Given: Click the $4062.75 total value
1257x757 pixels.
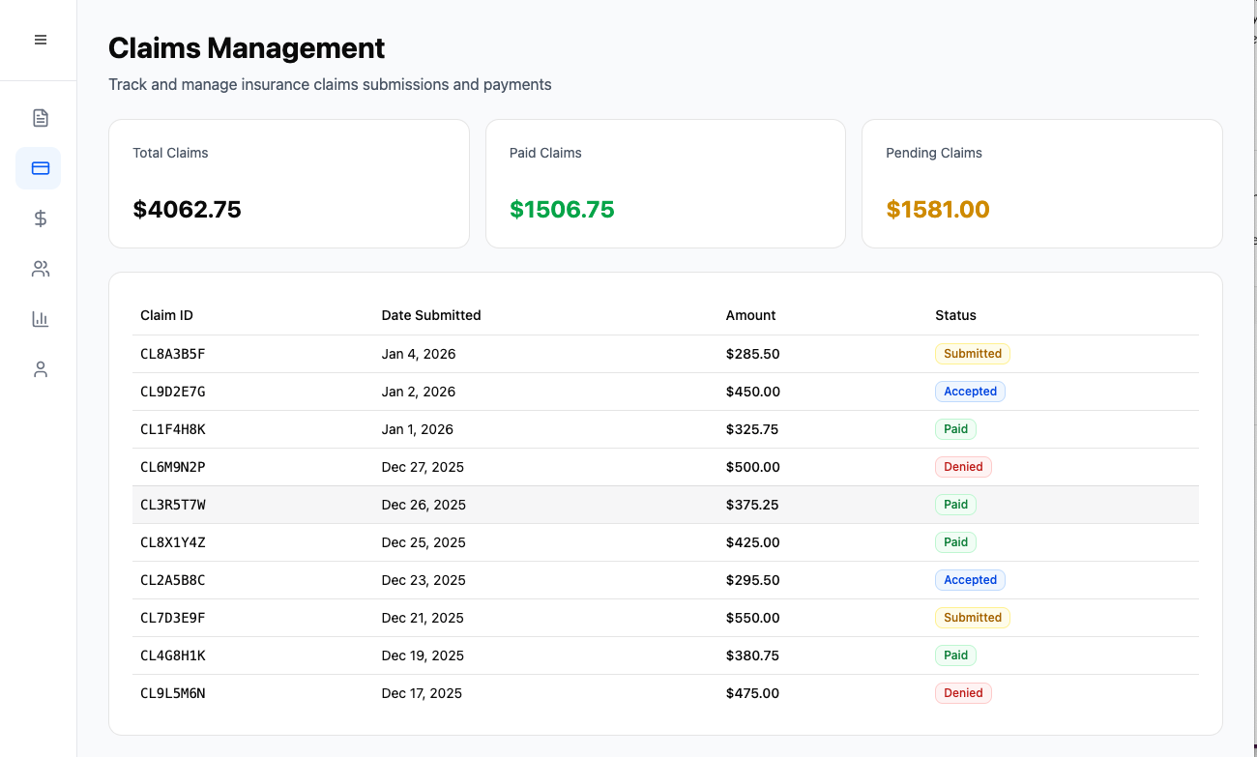Looking at the screenshot, I should click(188, 210).
